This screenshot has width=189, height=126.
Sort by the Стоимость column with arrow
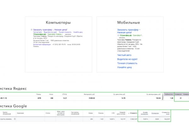[x=133, y=113]
